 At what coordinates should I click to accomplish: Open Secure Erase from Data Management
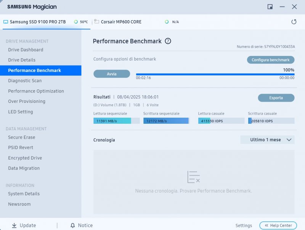pyautogui.click(x=22, y=137)
